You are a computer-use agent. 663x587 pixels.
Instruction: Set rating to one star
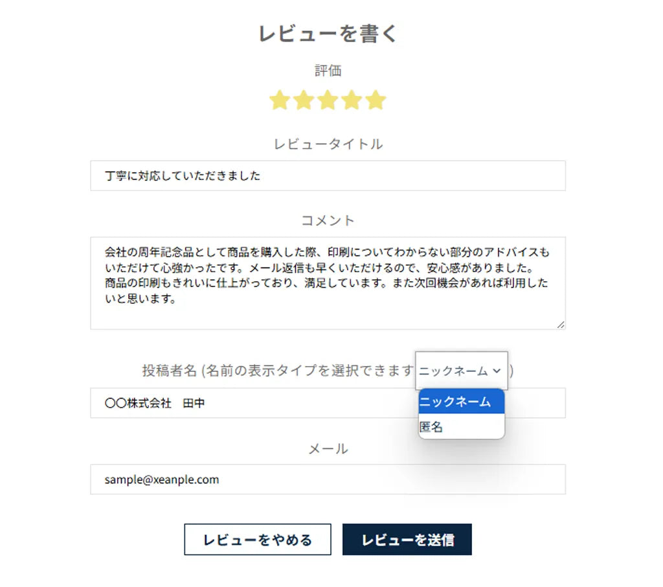point(279,100)
